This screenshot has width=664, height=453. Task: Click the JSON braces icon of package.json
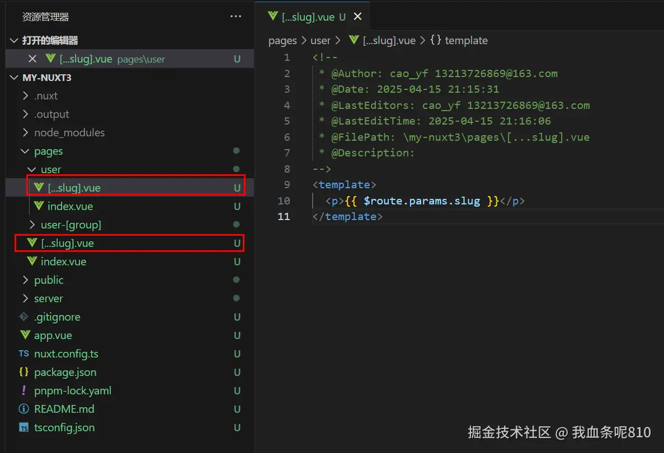click(x=23, y=372)
